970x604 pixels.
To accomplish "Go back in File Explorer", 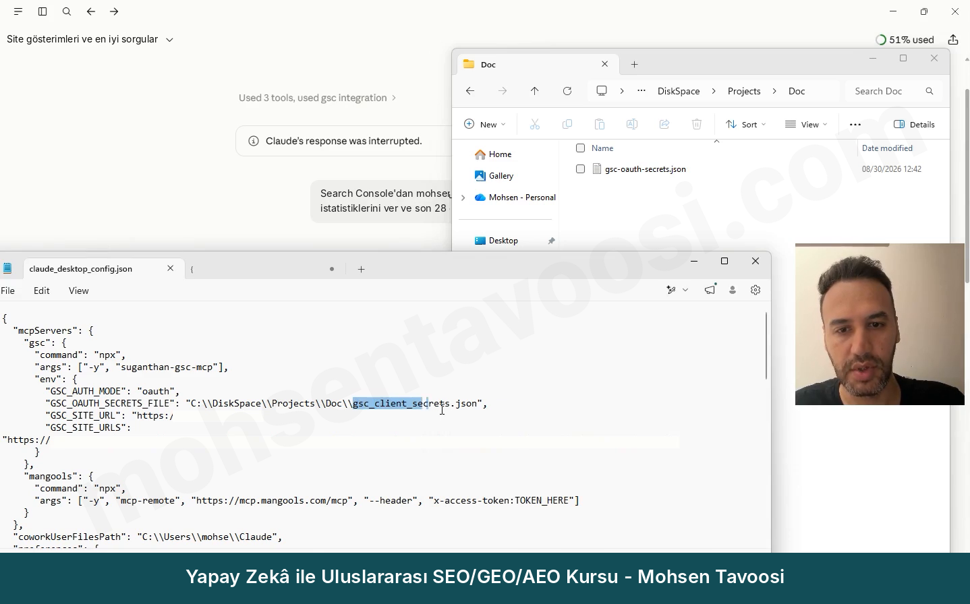I will (470, 91).
